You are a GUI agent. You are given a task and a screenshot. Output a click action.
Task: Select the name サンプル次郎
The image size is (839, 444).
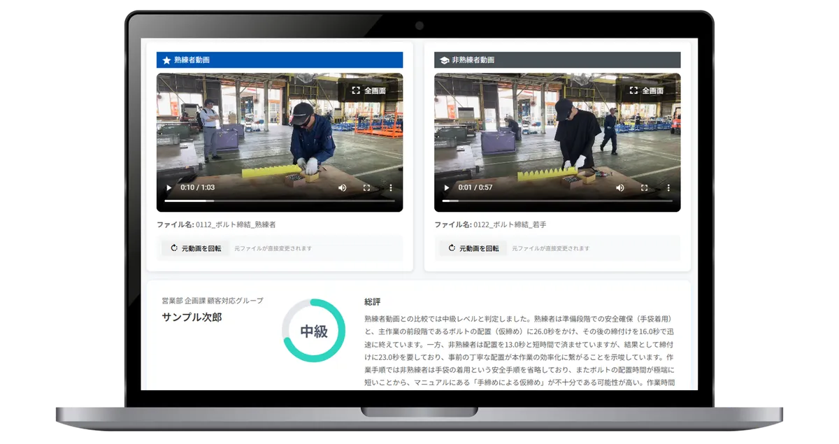(192, 317)
